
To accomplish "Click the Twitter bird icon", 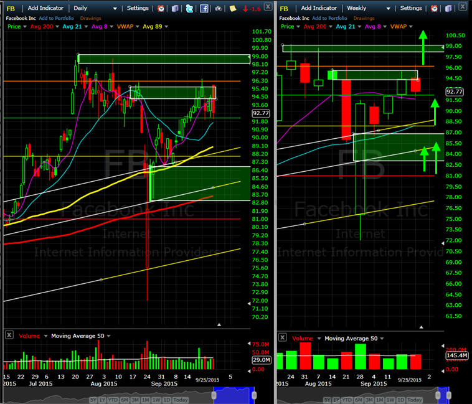I will [189, 9].
